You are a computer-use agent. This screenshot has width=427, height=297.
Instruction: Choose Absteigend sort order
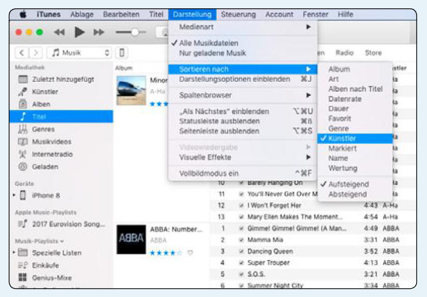(x=355, y=194)
